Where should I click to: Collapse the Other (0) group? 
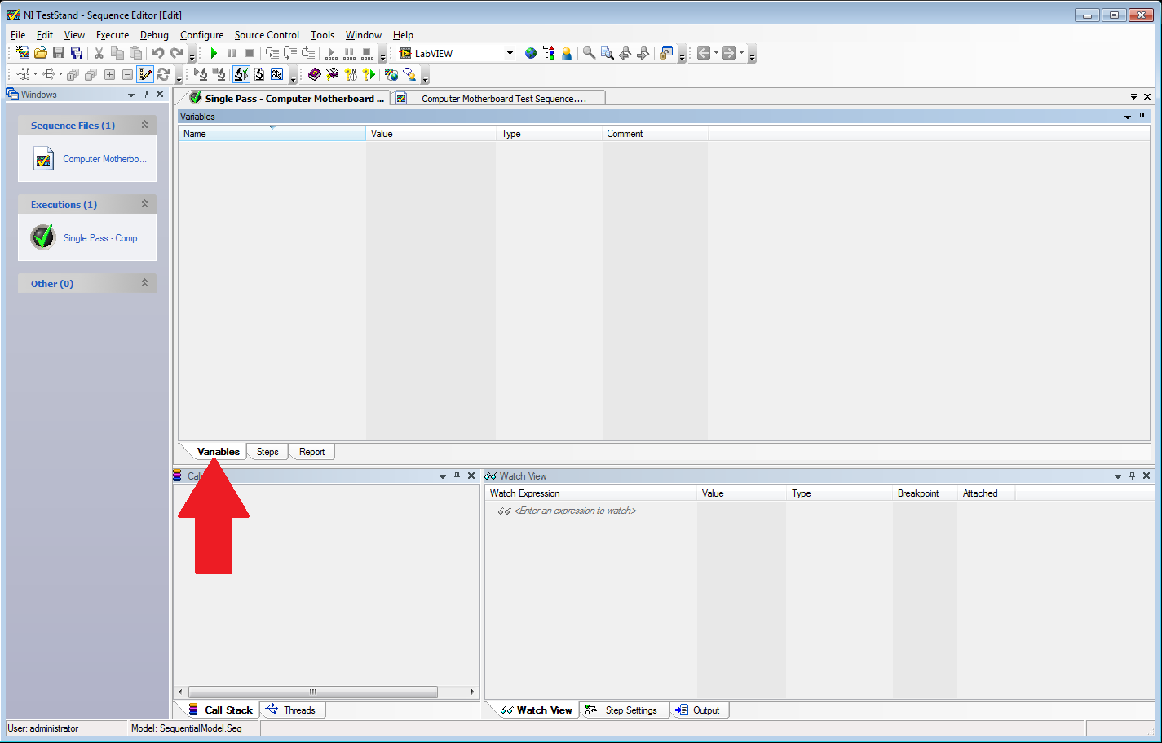144,283
